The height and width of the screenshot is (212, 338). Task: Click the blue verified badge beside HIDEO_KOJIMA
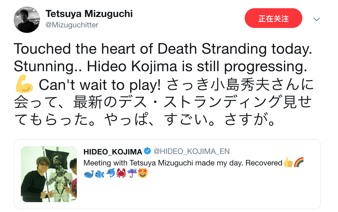148,151
